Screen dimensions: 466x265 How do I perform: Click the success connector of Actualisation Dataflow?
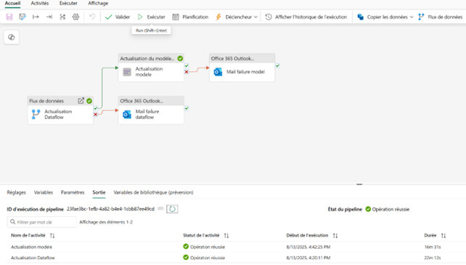pos(96,108)
